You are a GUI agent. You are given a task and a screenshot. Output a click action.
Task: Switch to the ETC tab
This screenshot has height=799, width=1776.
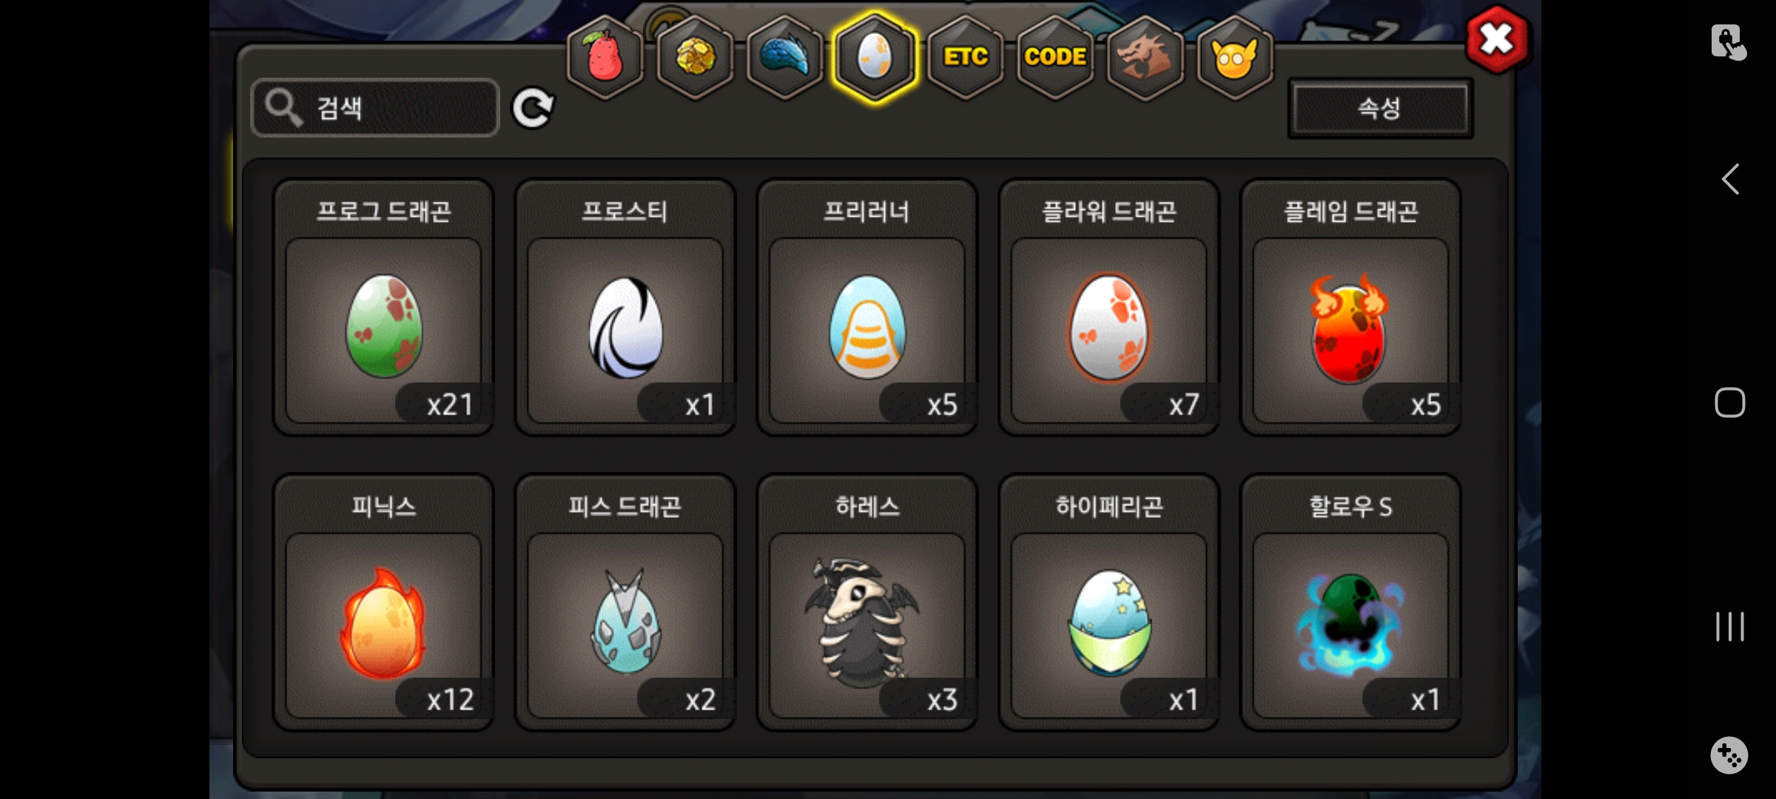click(x=965, y=57)
